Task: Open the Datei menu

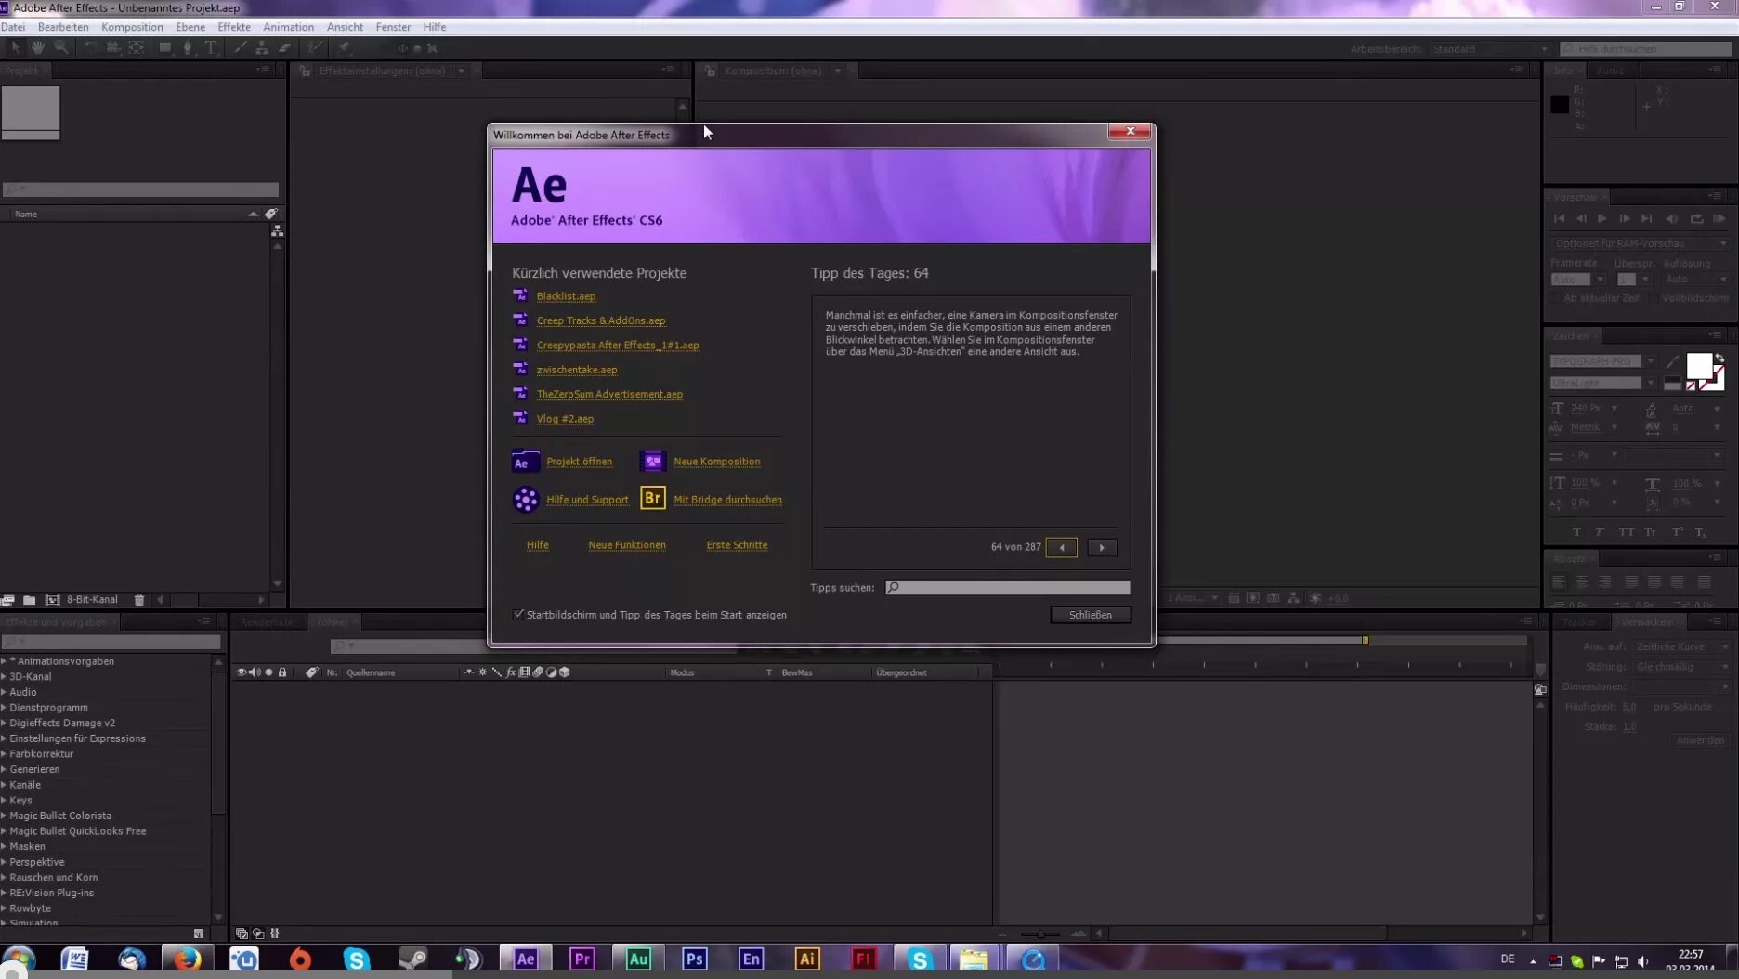Action: [13, 27]
